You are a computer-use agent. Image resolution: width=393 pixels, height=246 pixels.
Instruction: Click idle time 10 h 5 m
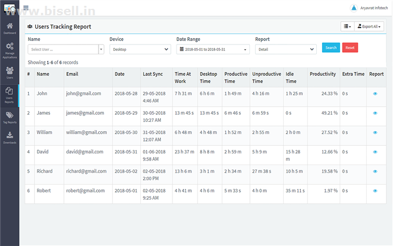tap(294, 172)
